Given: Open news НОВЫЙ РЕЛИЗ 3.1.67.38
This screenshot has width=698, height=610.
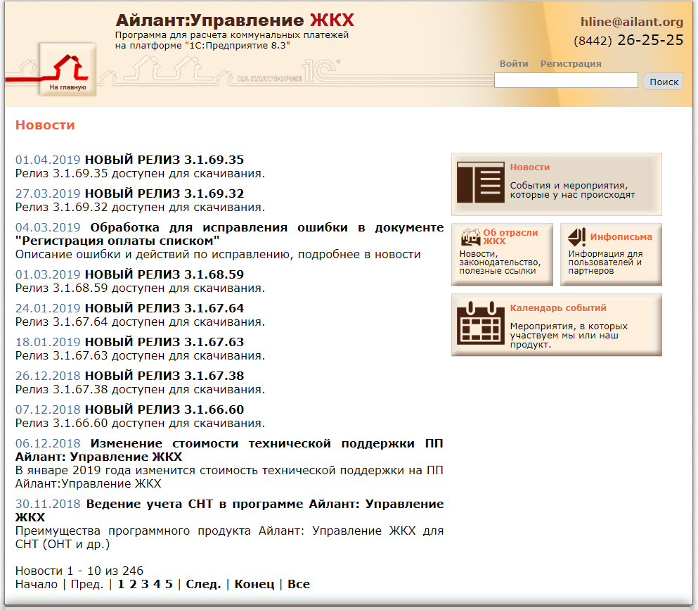Looking at the screenshot, I should pyautogui.click(x=164, y=376).
